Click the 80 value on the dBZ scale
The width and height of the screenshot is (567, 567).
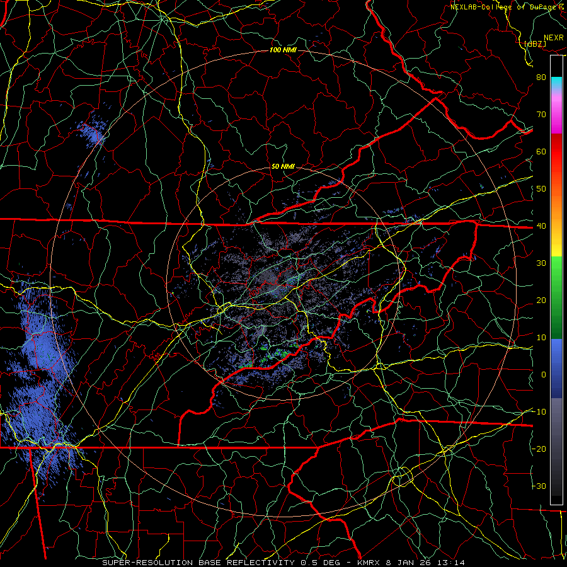[541, 77]
